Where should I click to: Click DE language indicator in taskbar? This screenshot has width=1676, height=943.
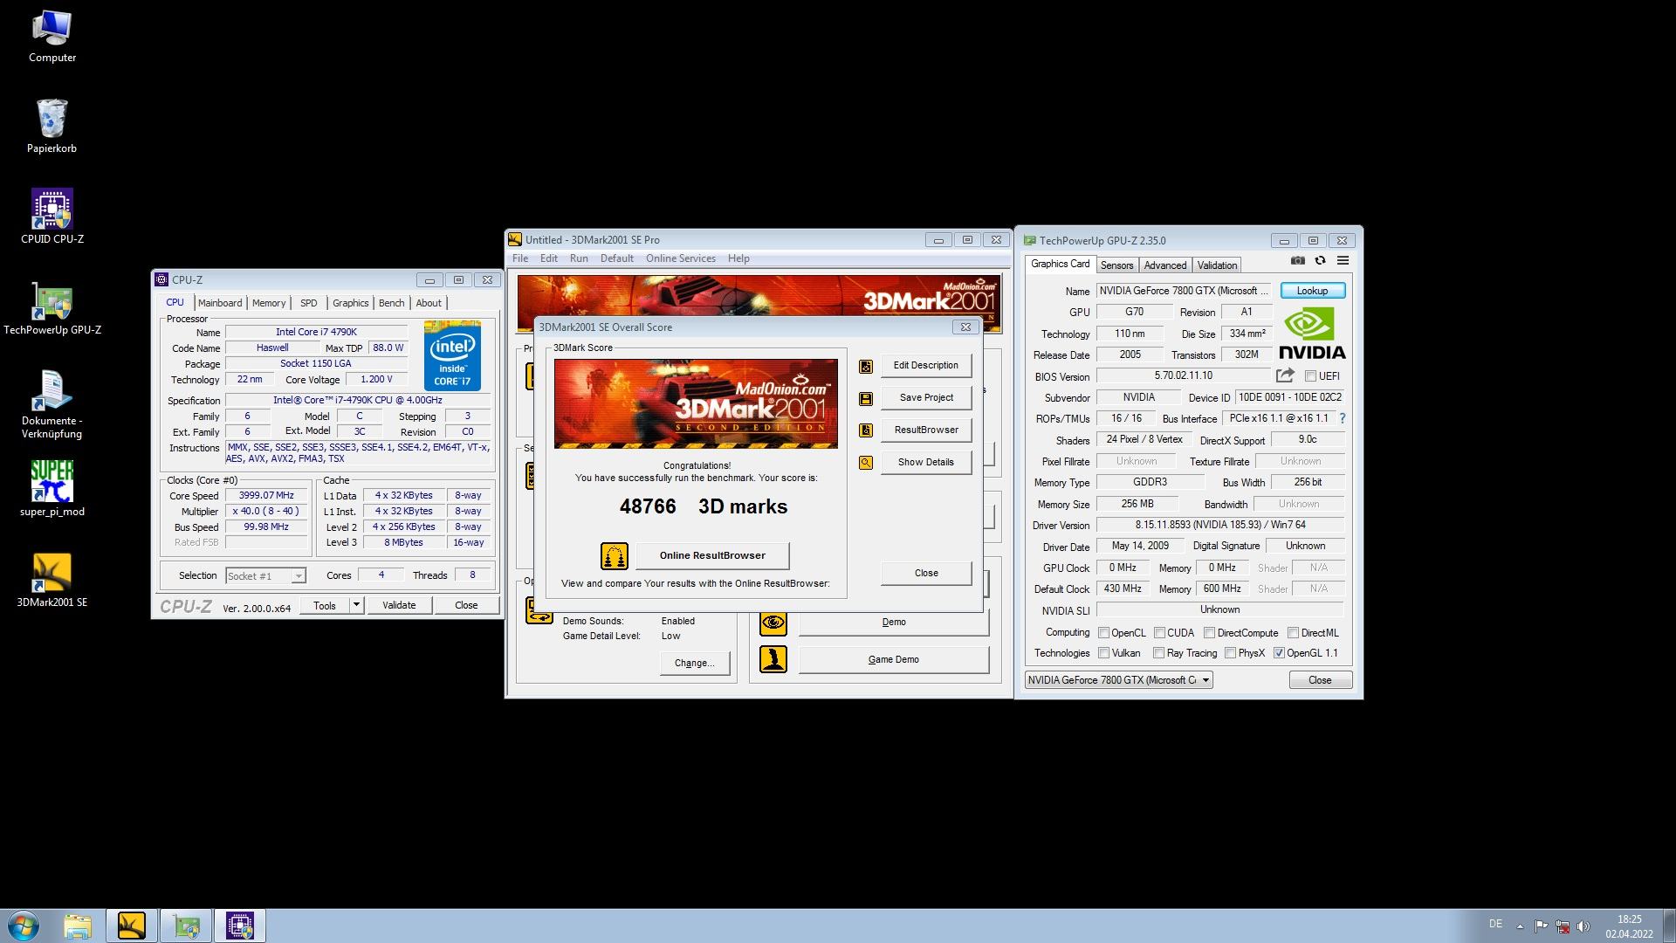[x=1495, y=924]
